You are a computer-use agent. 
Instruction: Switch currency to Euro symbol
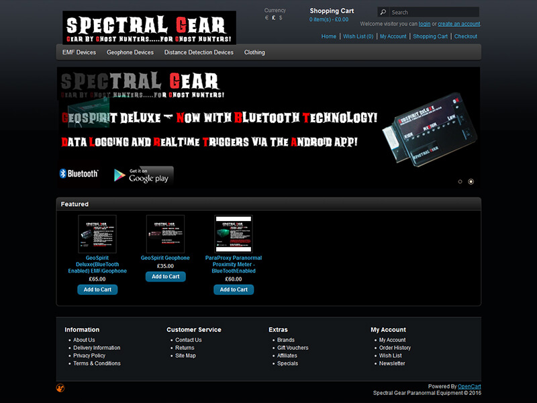pyautogui.click(x=266, y=18)
